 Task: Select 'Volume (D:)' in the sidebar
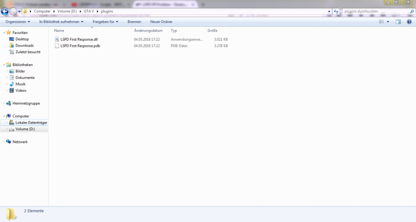pos(25,129)
